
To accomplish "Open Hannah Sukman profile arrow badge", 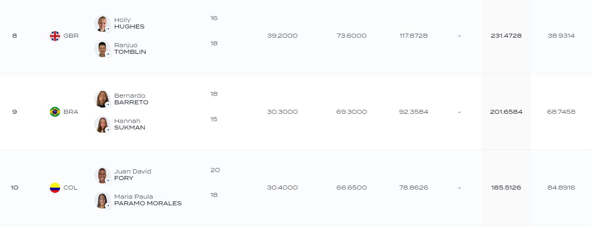I will (x=108, y=130).
